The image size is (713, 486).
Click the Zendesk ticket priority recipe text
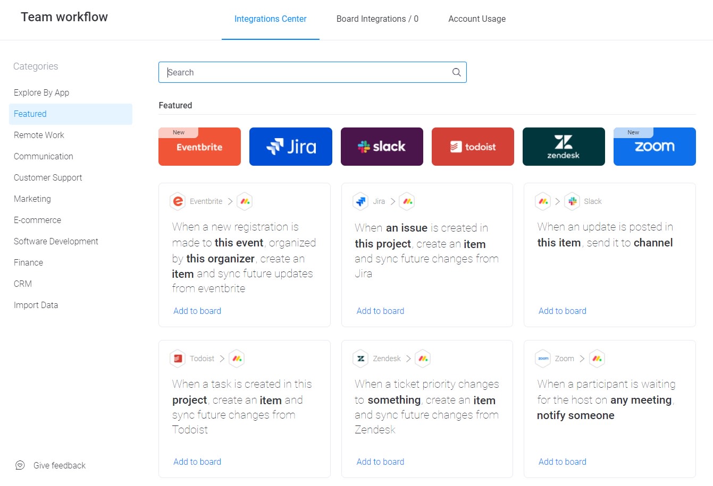click(427, 407)
